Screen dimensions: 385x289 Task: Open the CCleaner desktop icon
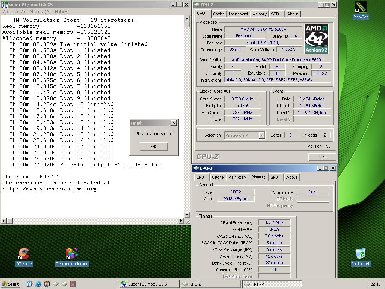coord(24,257)
